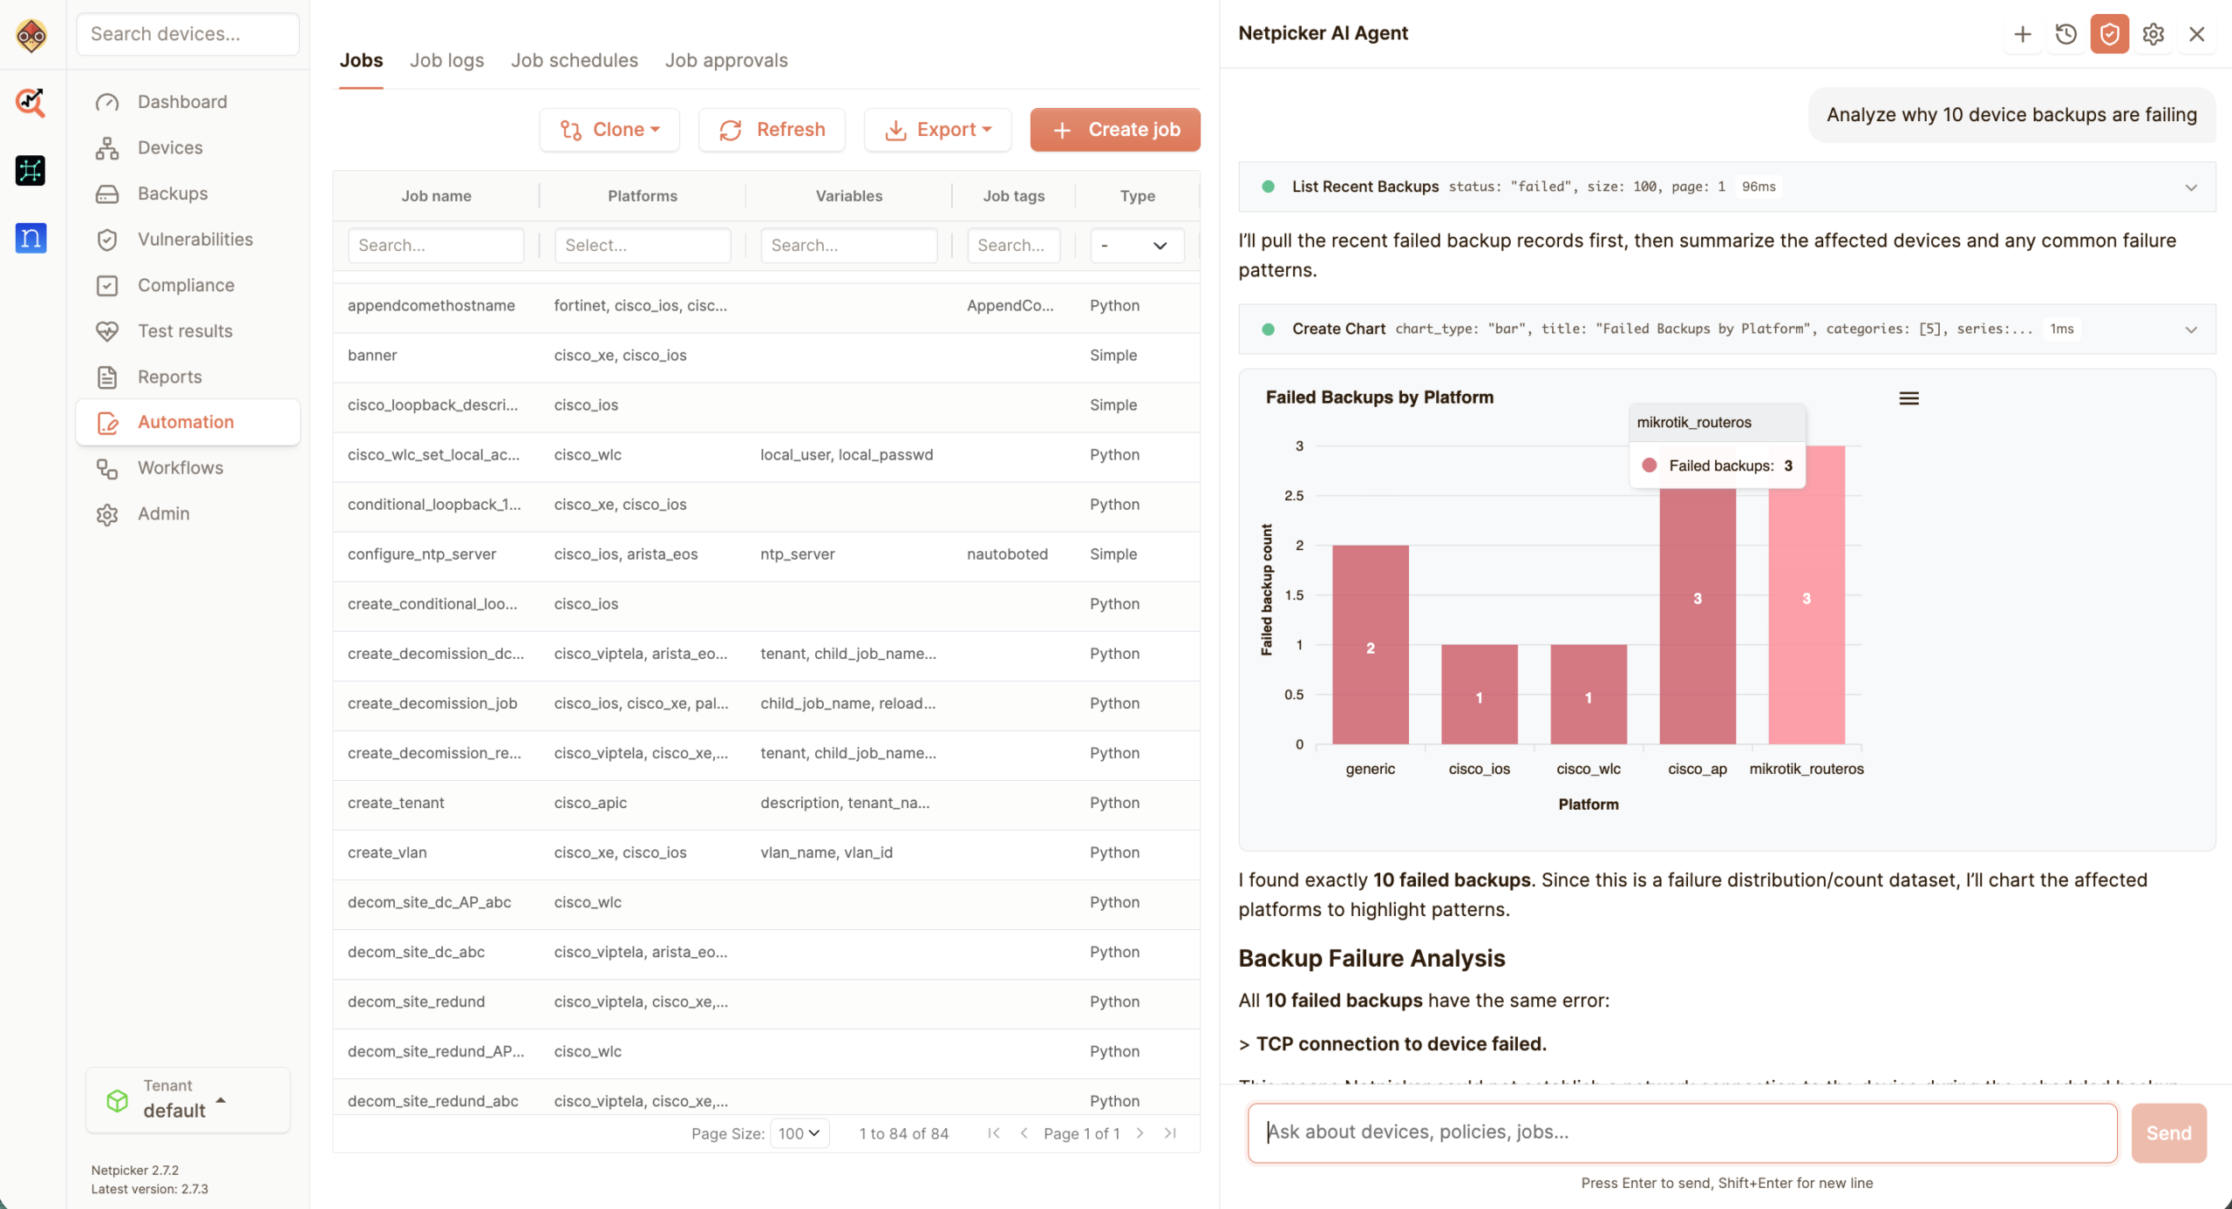Switch to the Jobs tab

click(361, 60)
